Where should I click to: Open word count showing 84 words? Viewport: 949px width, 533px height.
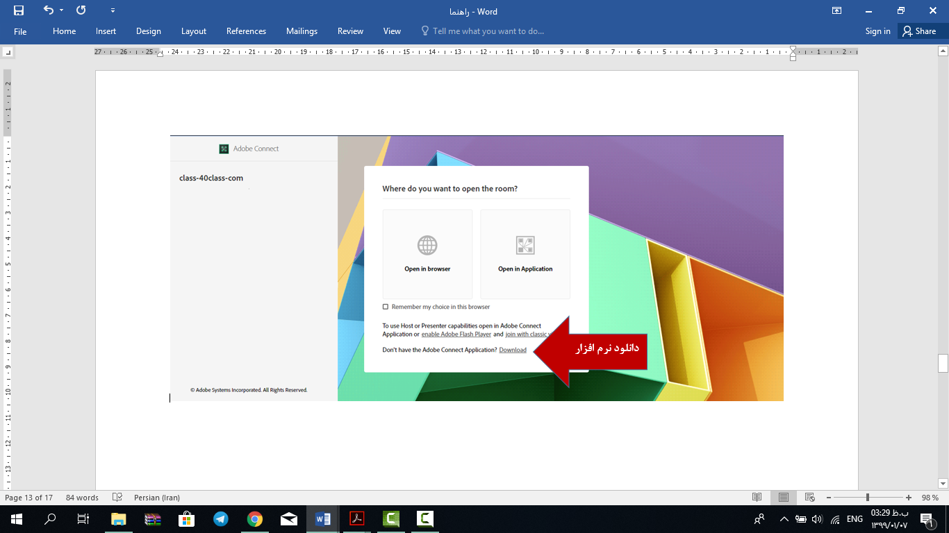click(82, 498)
